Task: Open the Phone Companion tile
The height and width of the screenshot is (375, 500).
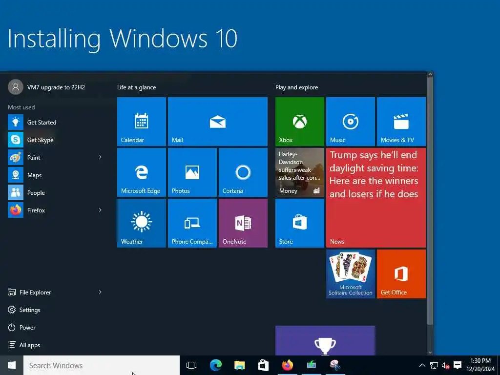Action: (192, 223)
